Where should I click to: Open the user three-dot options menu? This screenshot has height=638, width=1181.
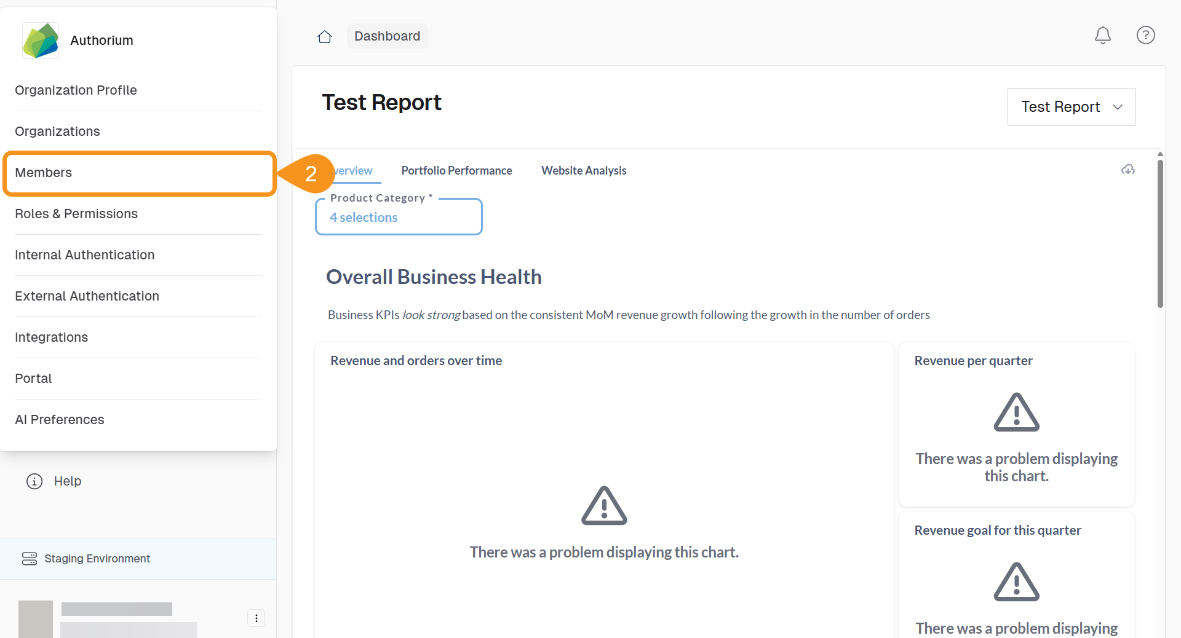click(256, 618)
